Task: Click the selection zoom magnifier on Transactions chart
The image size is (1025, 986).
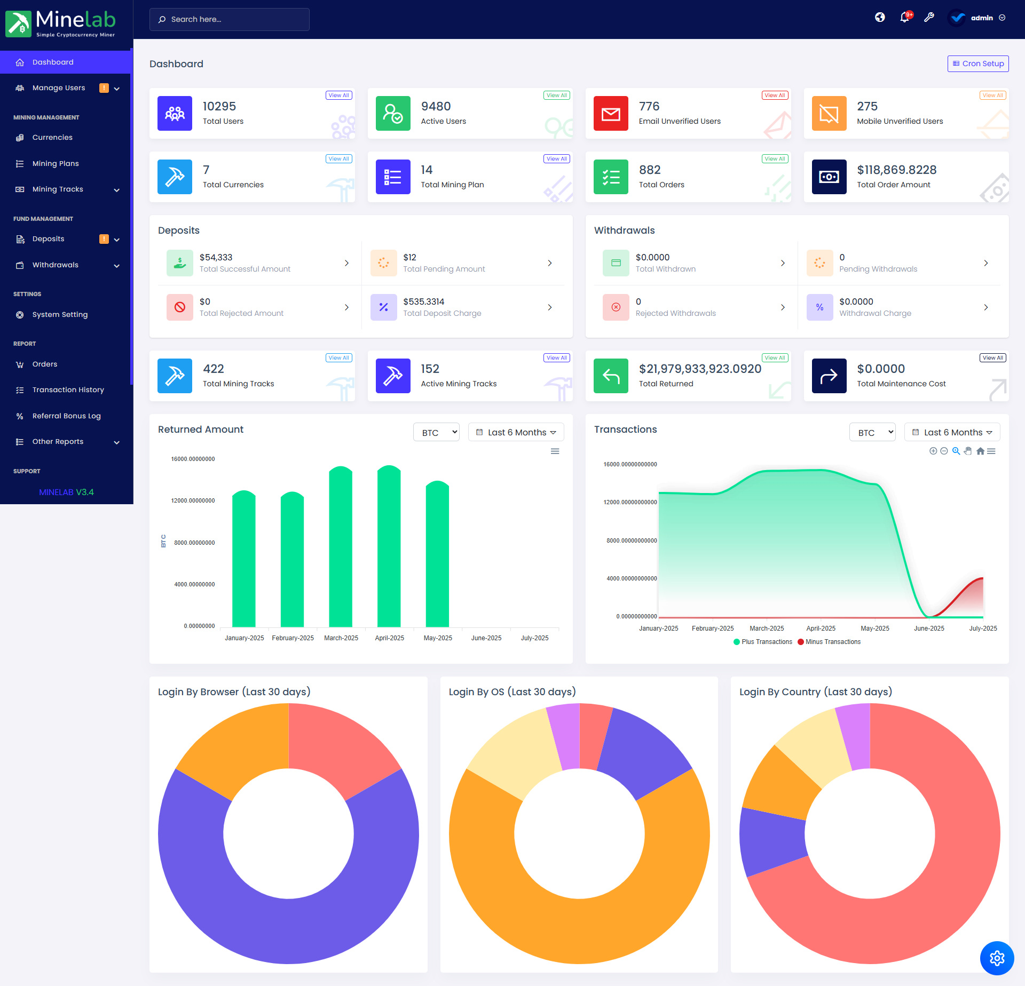Action: point(956,451)
